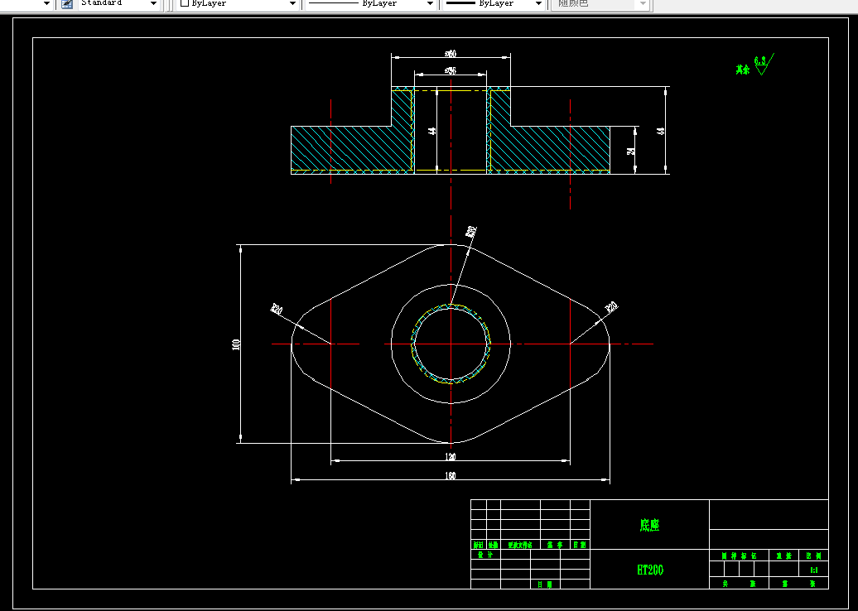Select the 44 dimension inside the bore
Image resolution: width=858 pixels, height=611 pixels.
pyautogui.click(x=431, y=132)
